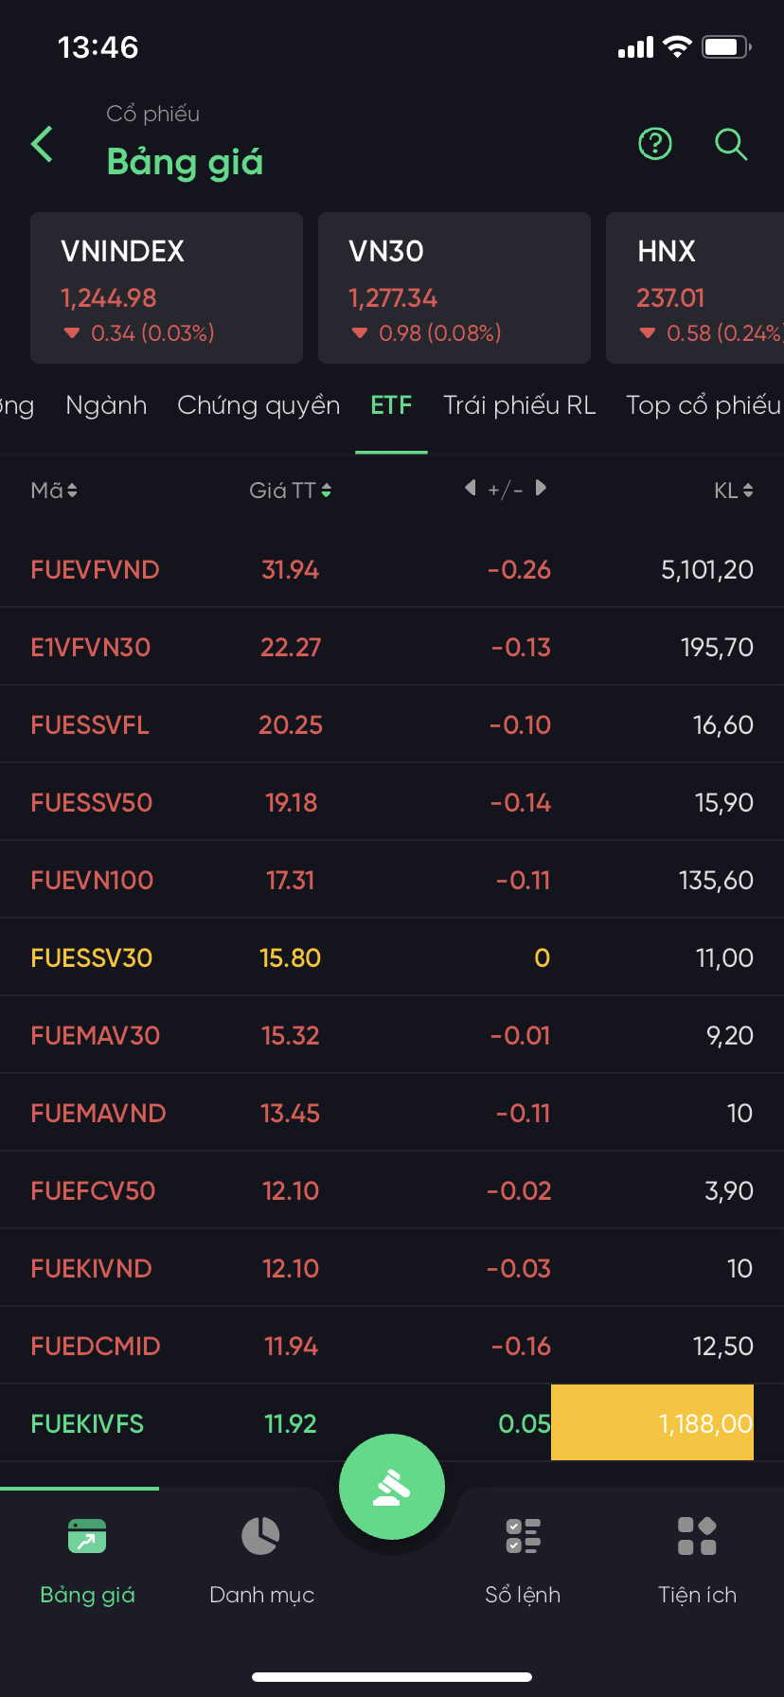Viewport: 784px width, 1697px height.
Task: Sort by Giá TT column
Action: click(290, 491)
